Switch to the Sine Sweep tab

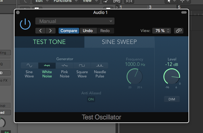119,42
